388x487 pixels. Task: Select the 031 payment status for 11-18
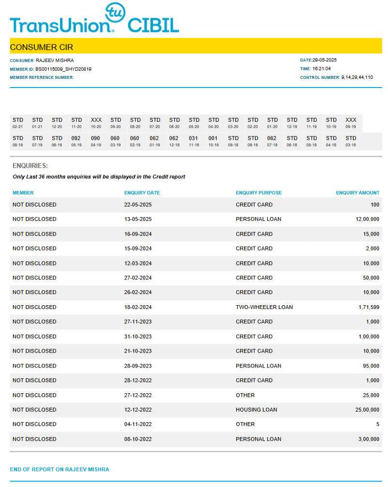click(x=194, y=138)
